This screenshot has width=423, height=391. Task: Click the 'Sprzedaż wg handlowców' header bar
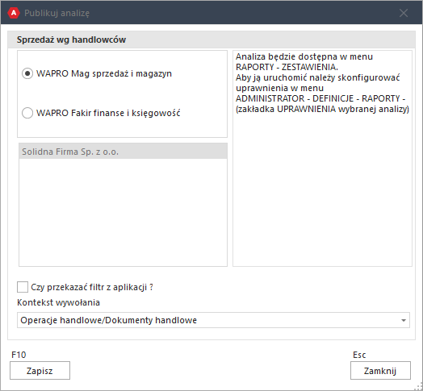[x=211, y=40]
